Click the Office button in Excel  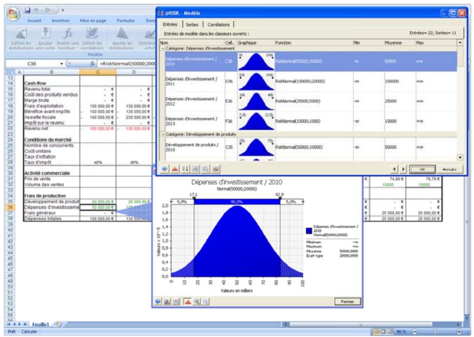(12, 14)
